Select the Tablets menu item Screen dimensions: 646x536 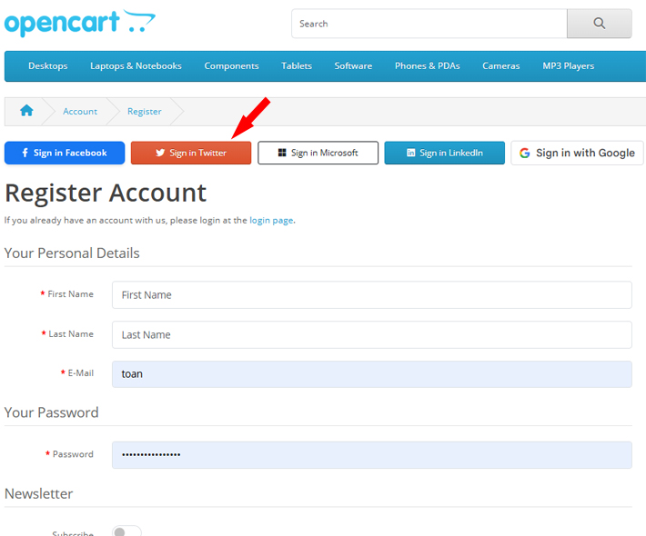tap(297, 65)
